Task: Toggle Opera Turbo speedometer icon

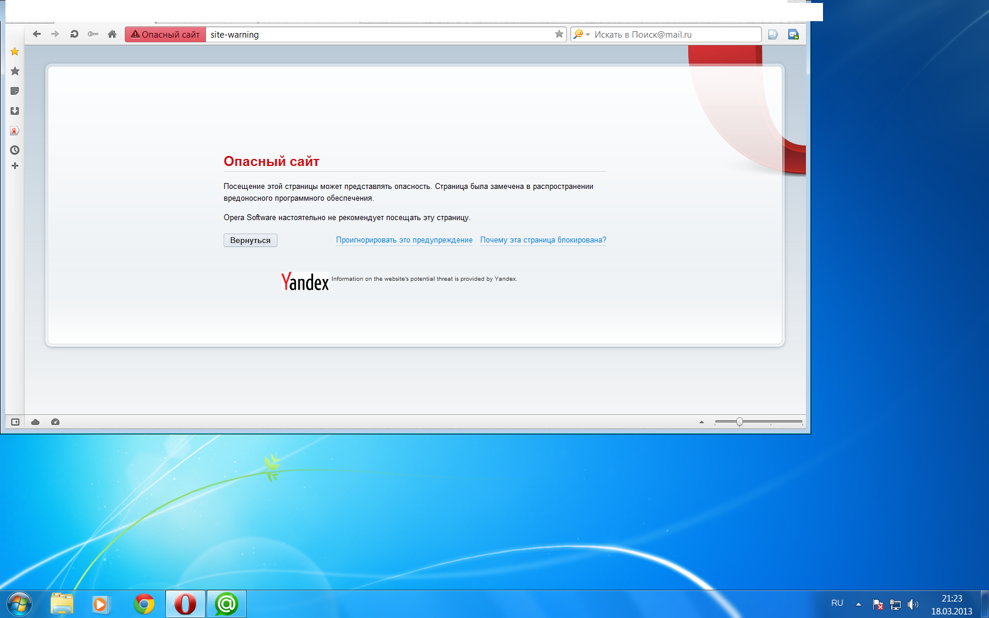Action: 55,422
